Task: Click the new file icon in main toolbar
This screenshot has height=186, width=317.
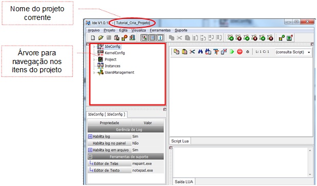Action: click(93, 38)
